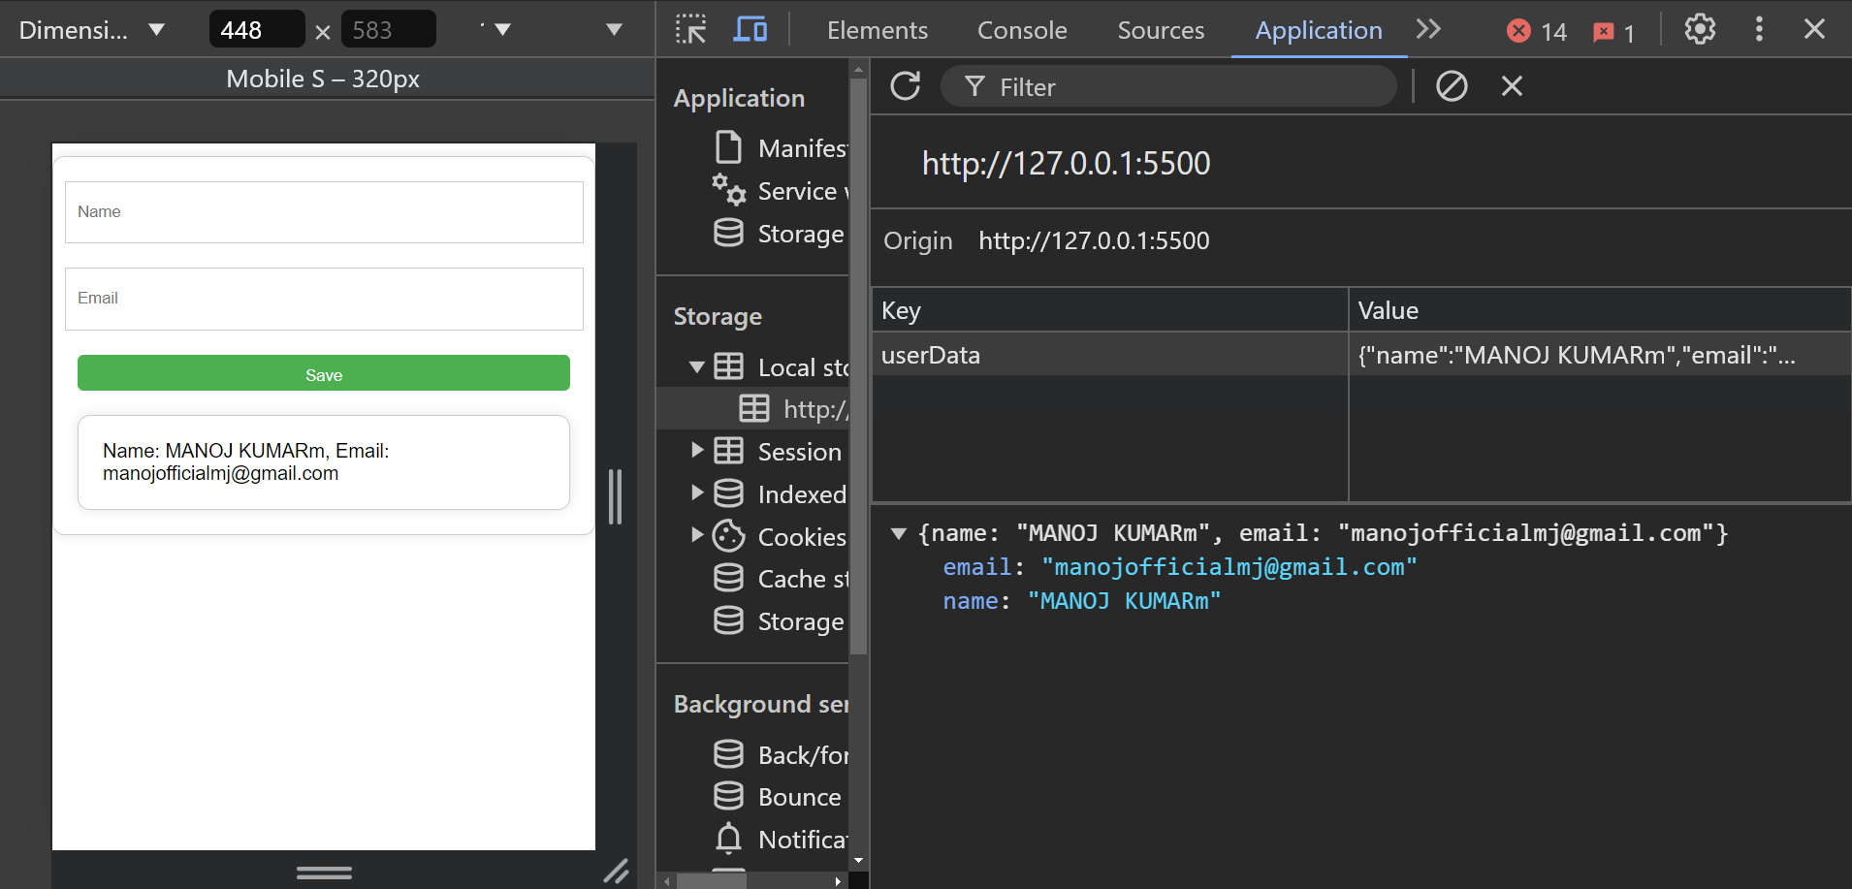Image resolution: width=1852 pixels, height=889 pixels.
Task: Open DevTools settings gear
Action: click(1700, 29)
